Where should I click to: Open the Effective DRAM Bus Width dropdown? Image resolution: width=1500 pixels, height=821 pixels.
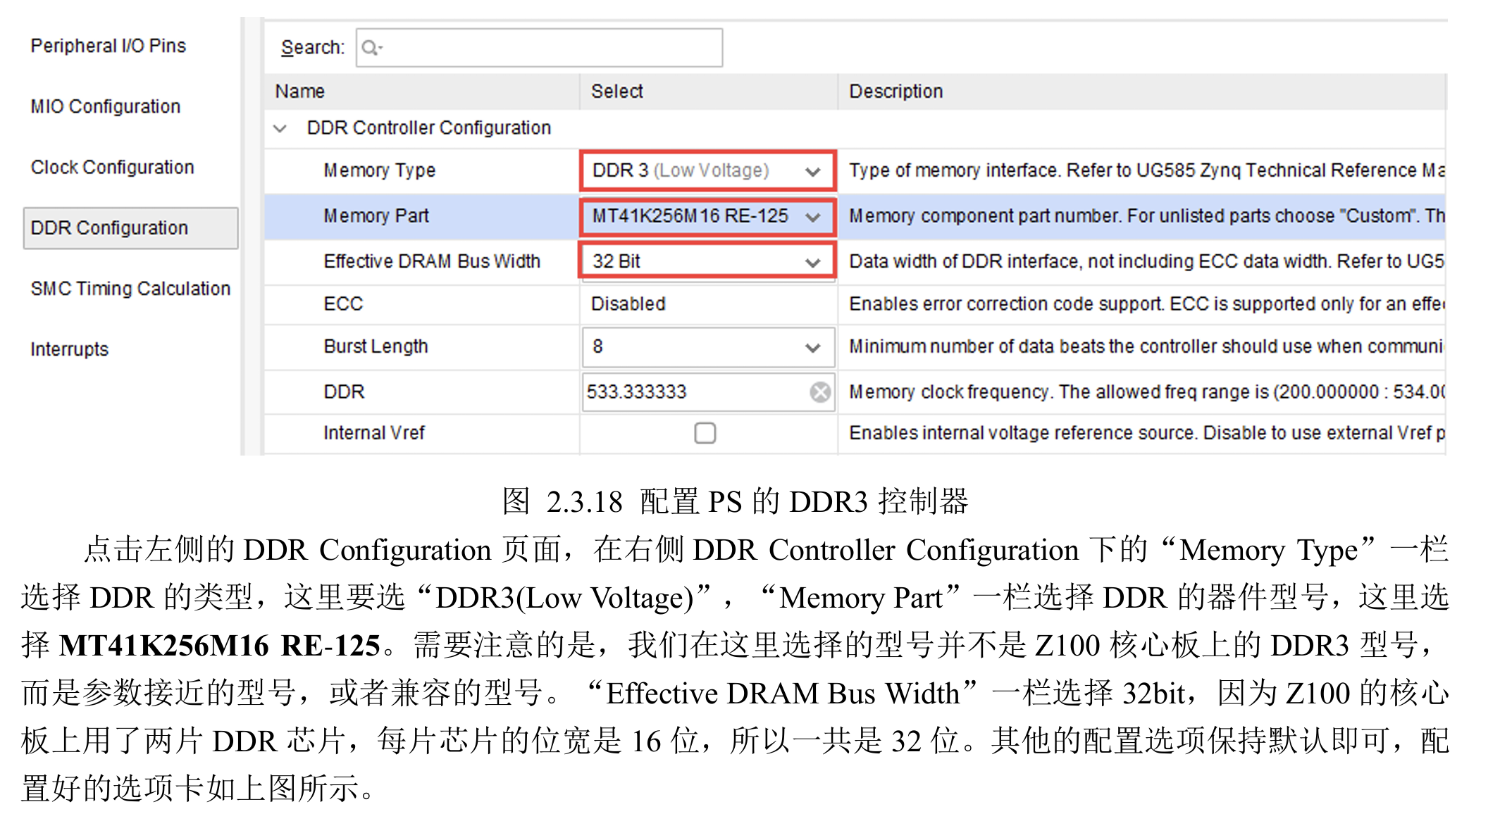tap(708, 261)
